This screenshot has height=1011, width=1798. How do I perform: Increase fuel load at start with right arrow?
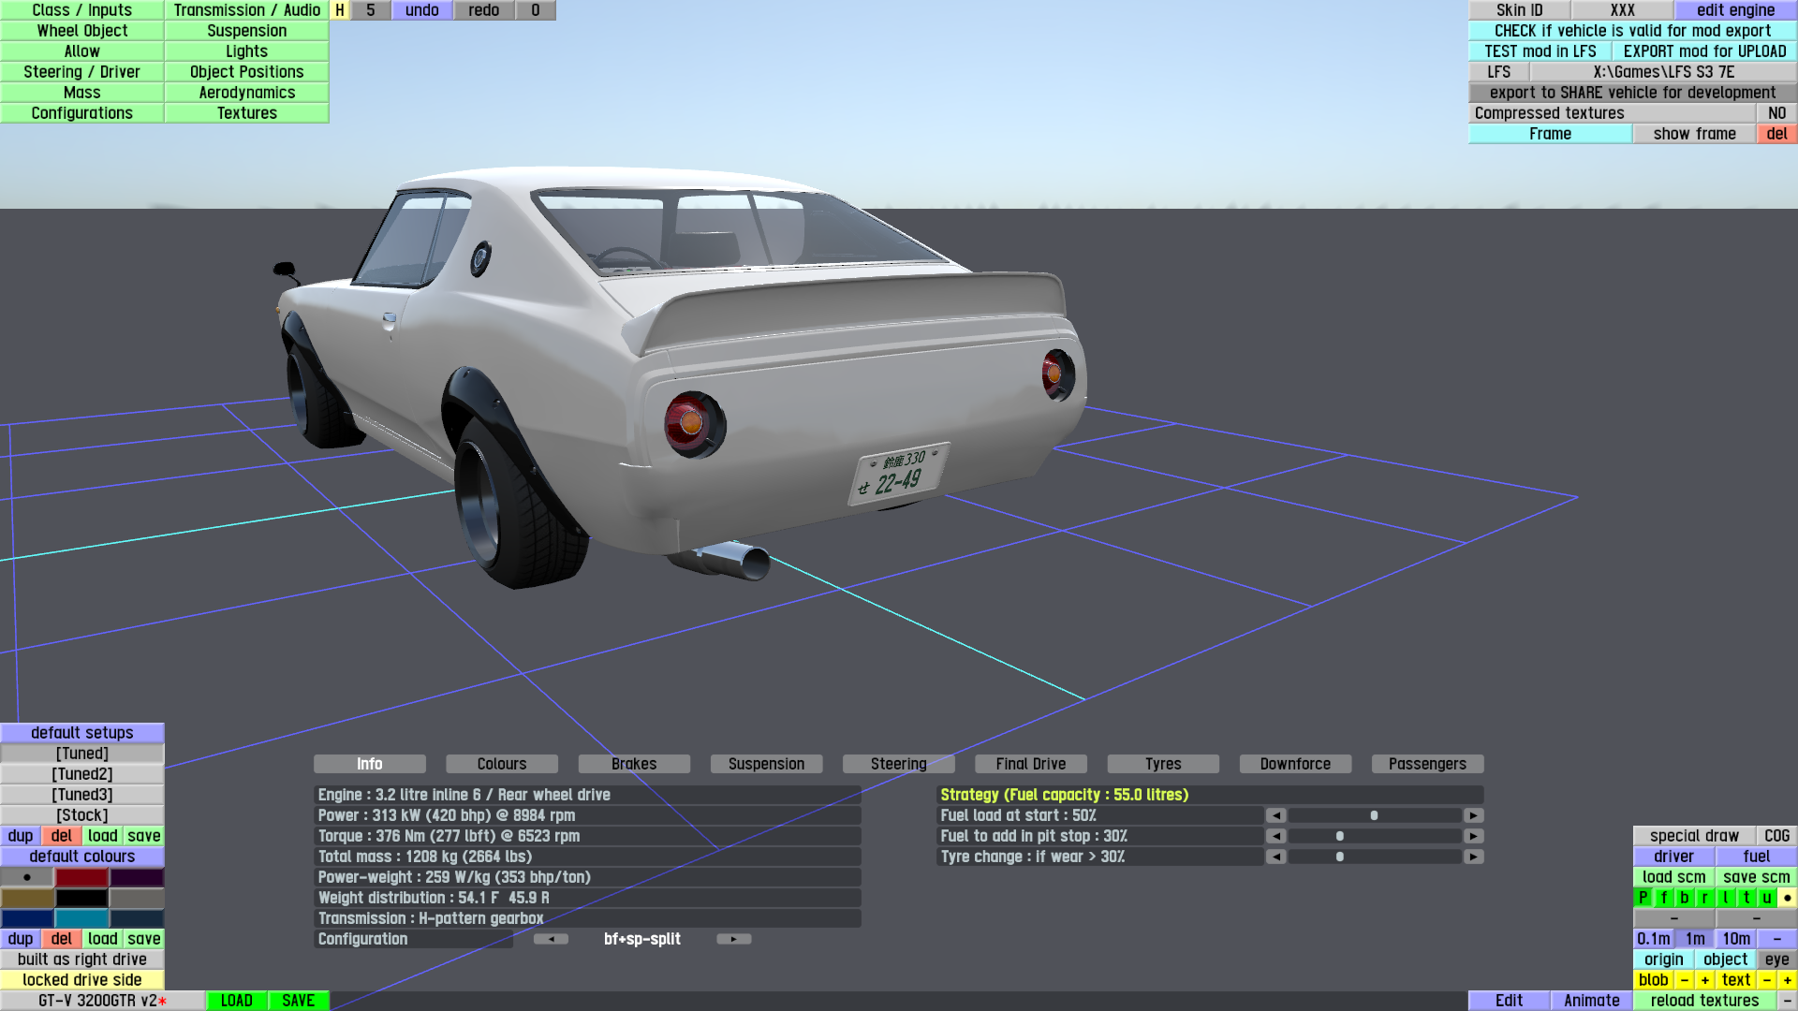[x=1473, y=815]
